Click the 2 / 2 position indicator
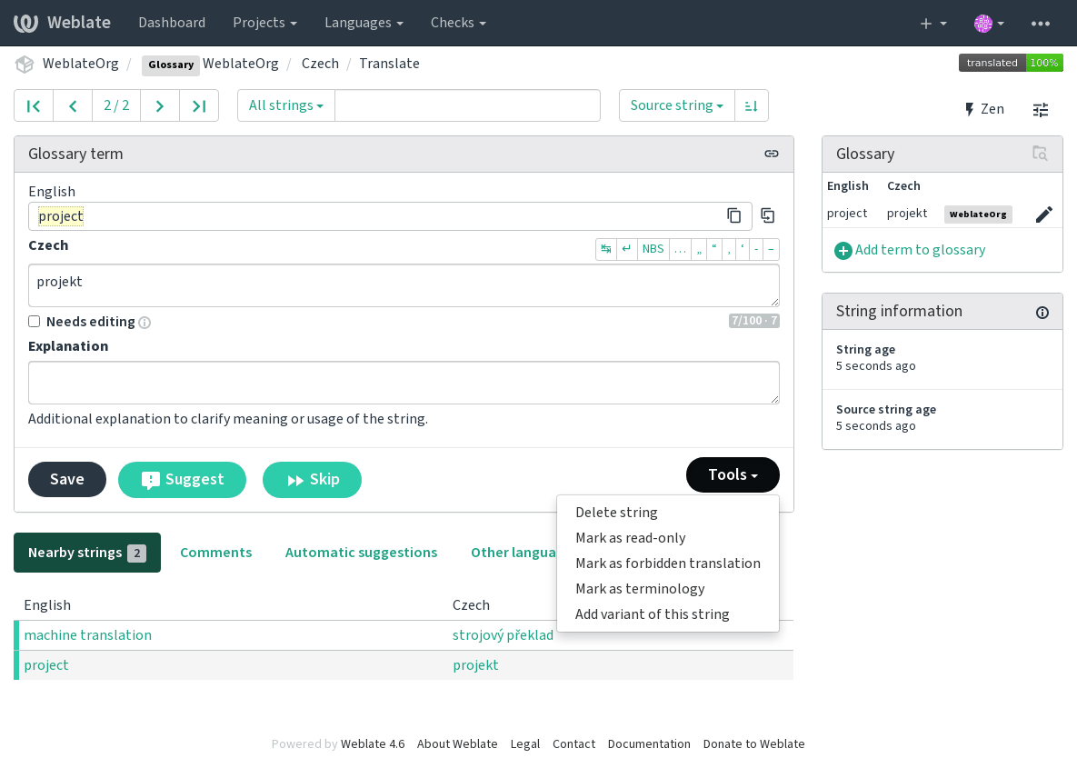 point(116,105)
